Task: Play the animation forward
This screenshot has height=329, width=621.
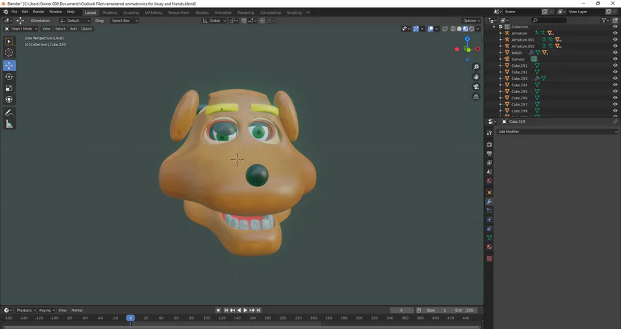Action: point(246,310)
